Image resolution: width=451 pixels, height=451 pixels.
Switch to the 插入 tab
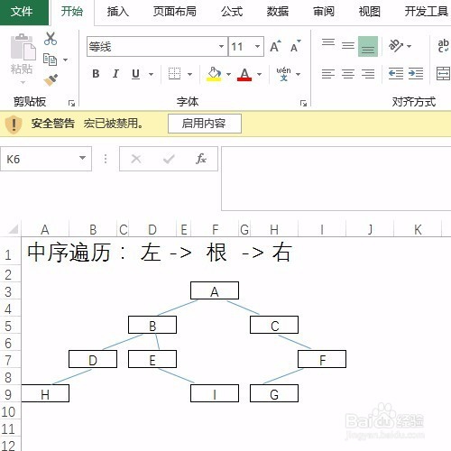coord(118,12)
